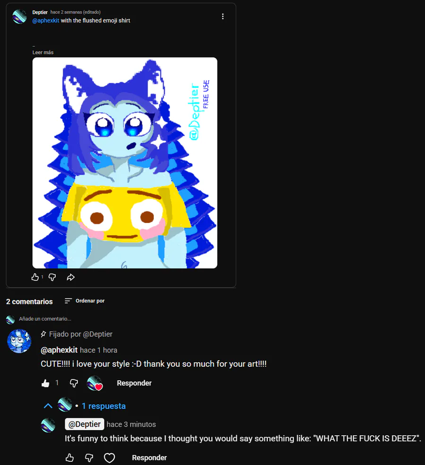Open the Ordenar por sort menu
This screenshot has width=425, height=465.
tap(85, 301)
